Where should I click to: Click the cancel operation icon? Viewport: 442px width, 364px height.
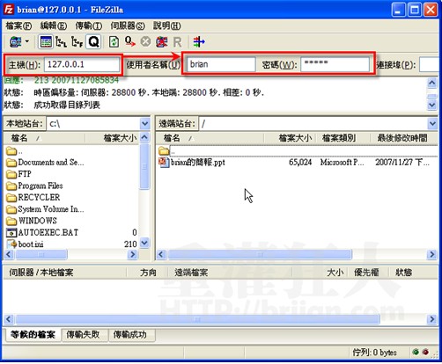tap(145, 42)
